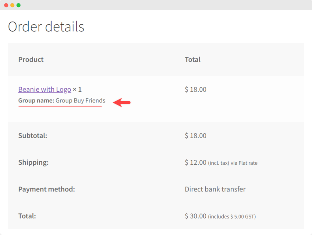Select the Group Buy Friends text

[80, 101]
